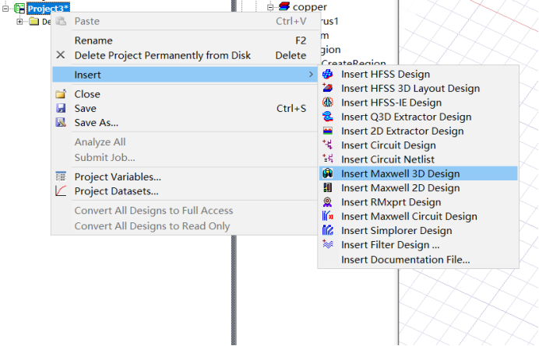Select Insert Maxwell 2D Design
Image resolution: width=539 pixels, height=346 pixels.
point(418,187)
